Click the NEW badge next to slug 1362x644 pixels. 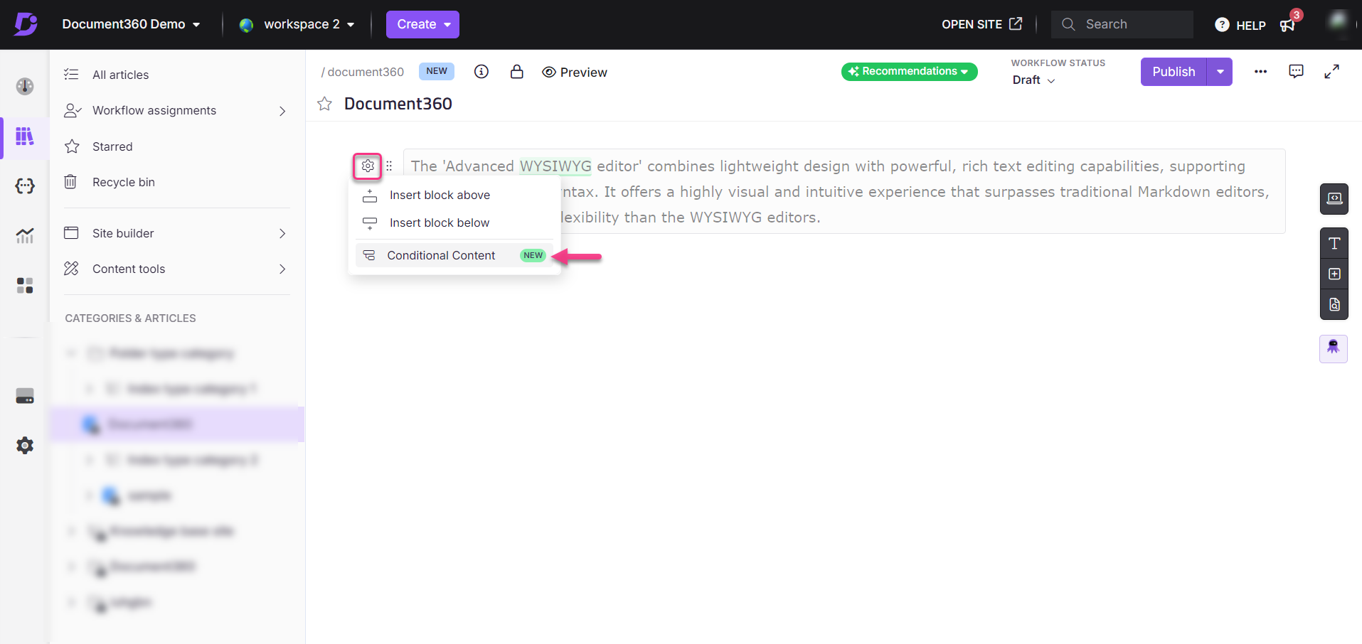click(x=437, y=71)
